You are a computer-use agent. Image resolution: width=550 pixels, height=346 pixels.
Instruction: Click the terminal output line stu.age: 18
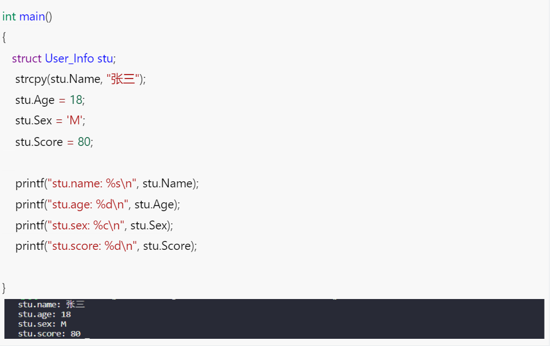(44, 314)
